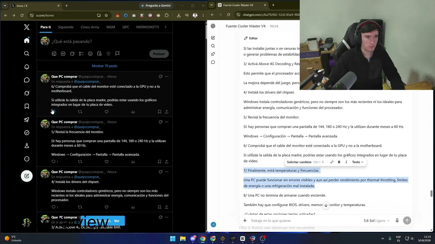Click 'Solicitar cambios' in selection toolbar

[299, 162]
